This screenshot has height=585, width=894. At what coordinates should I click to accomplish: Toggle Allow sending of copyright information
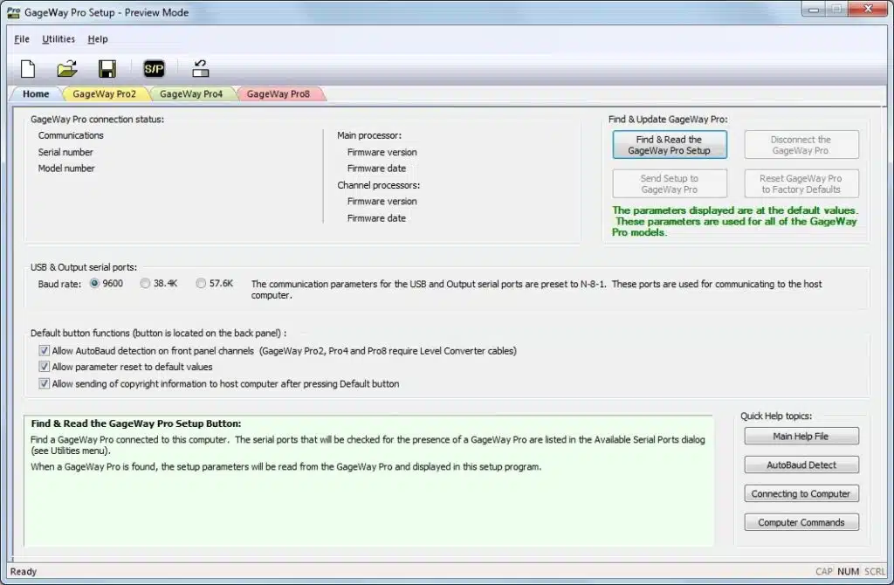click(44, 383)
